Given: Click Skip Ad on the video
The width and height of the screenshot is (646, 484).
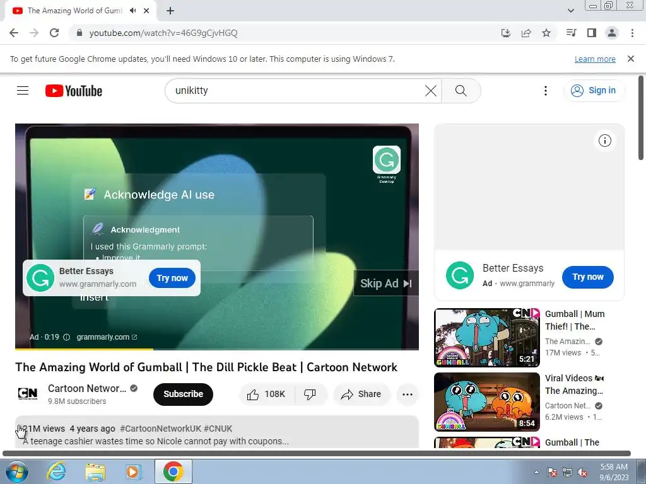Looking at the screenshot, I should coord(385,283).
